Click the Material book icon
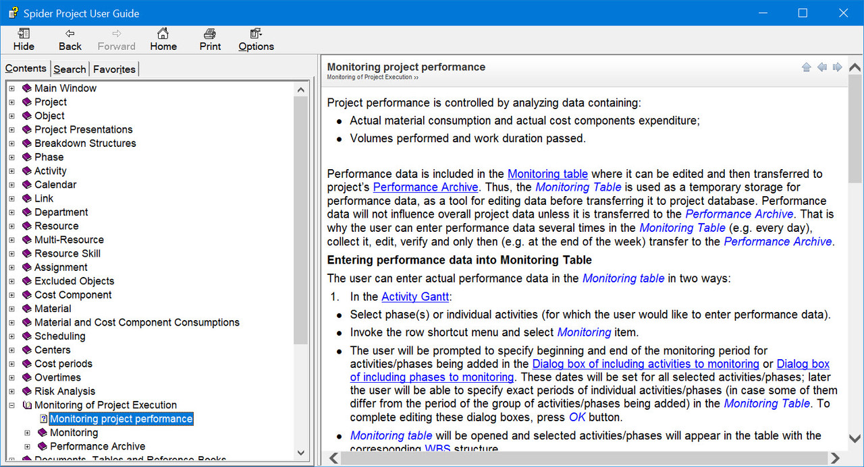This screenshot has height=467, width=864. pyautogui.click(x=27, y=309)
